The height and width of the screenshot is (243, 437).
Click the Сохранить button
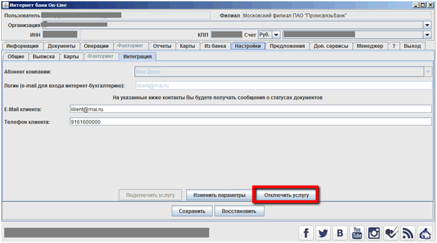coord(192,211)
